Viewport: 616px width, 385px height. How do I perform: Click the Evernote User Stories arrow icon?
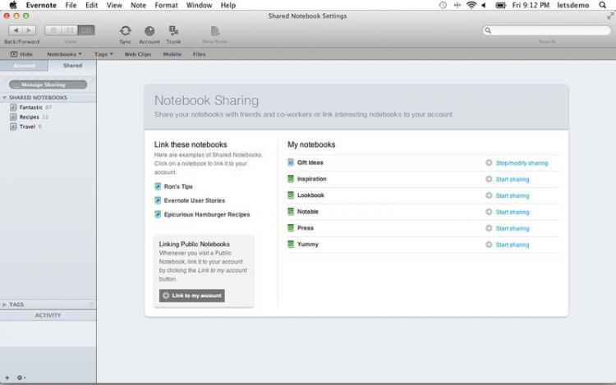tap(158, 200)
